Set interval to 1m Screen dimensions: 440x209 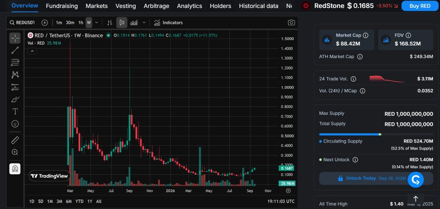pos(59,22)
